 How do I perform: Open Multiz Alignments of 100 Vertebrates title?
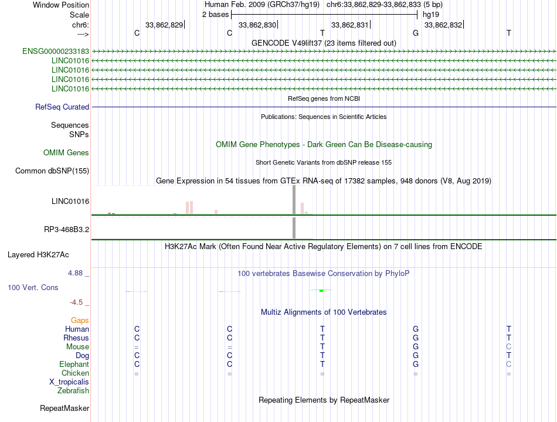coord(324,312)
